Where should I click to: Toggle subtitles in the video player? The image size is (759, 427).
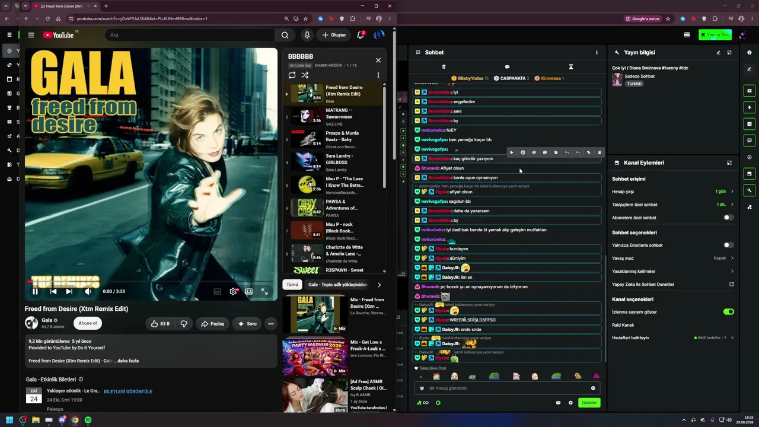[218, 291]
